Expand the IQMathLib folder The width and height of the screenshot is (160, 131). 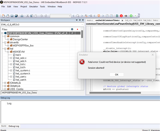[5, 83]
